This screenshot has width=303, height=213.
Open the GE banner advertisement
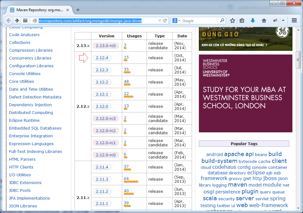point(246,39)
